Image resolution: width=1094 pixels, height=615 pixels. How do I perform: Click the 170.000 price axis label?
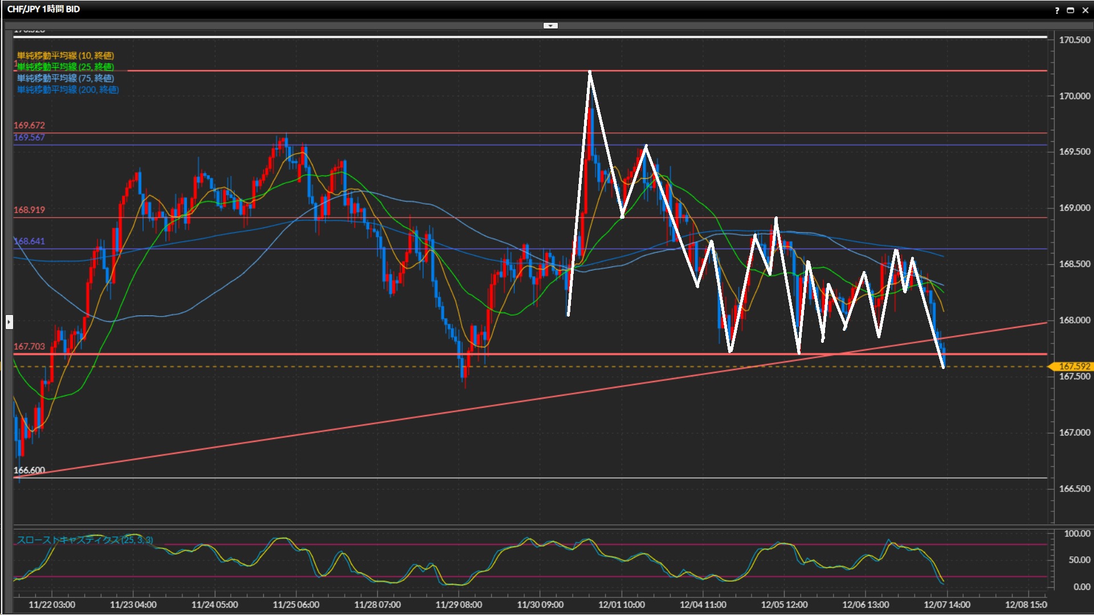(1074, 96)
